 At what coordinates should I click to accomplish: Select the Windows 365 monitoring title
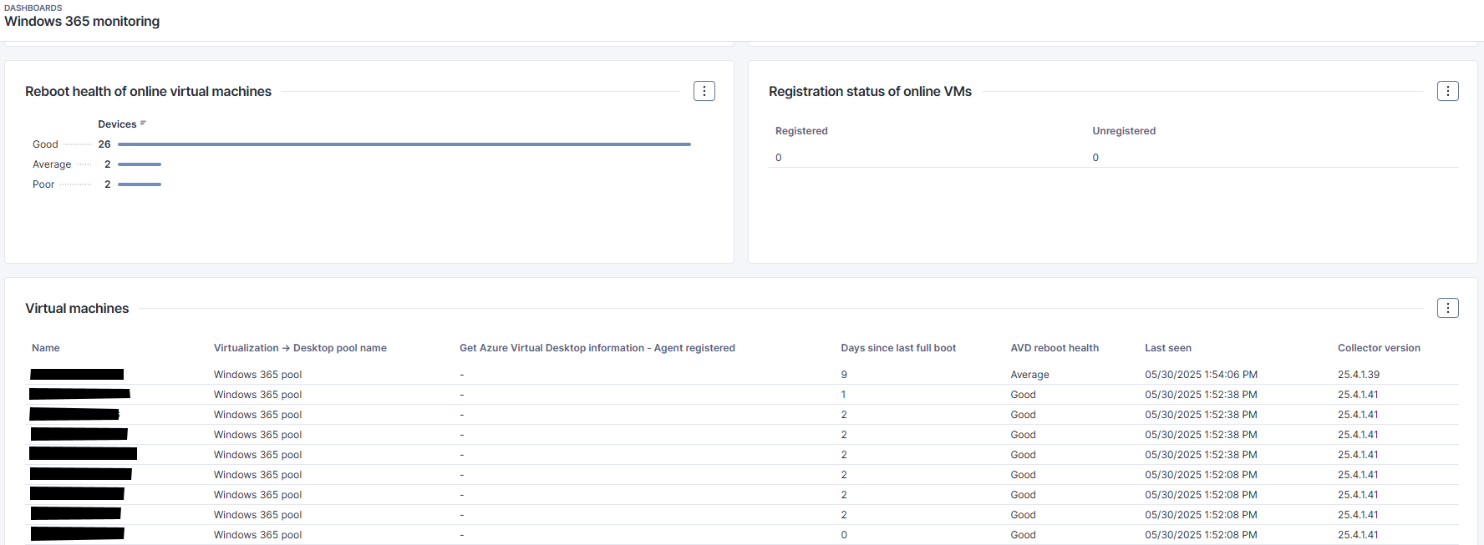click(x=82, y=22)
